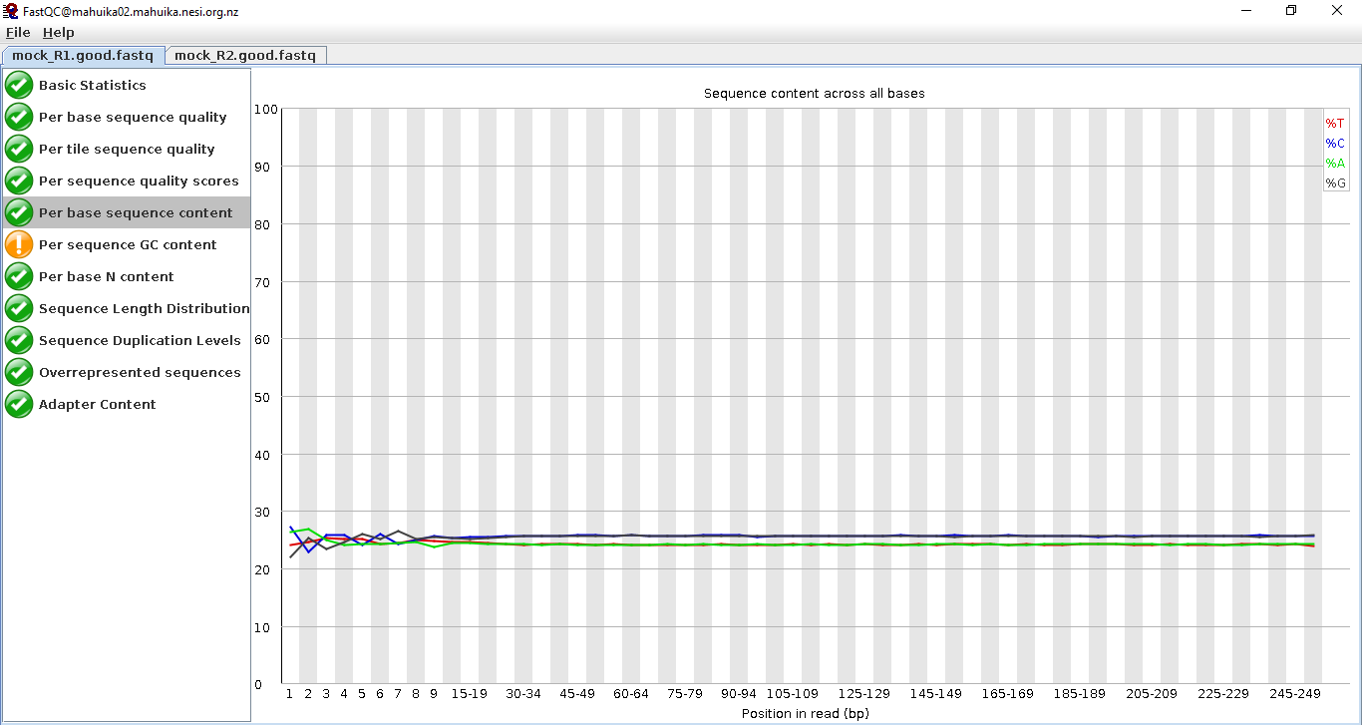Click the FastQC application icon in the title bar
1362x725 pixels.
(x=11, y=11)
